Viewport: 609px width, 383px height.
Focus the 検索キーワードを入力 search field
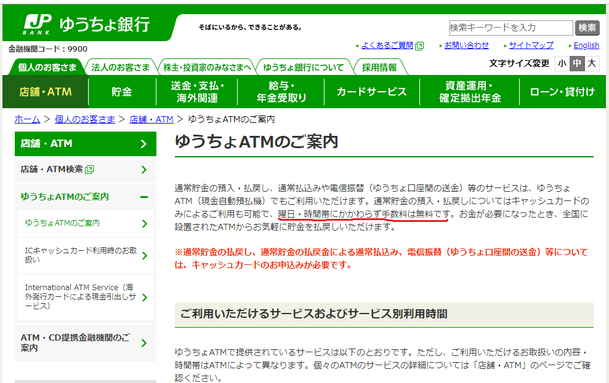[x=511, y=28]
